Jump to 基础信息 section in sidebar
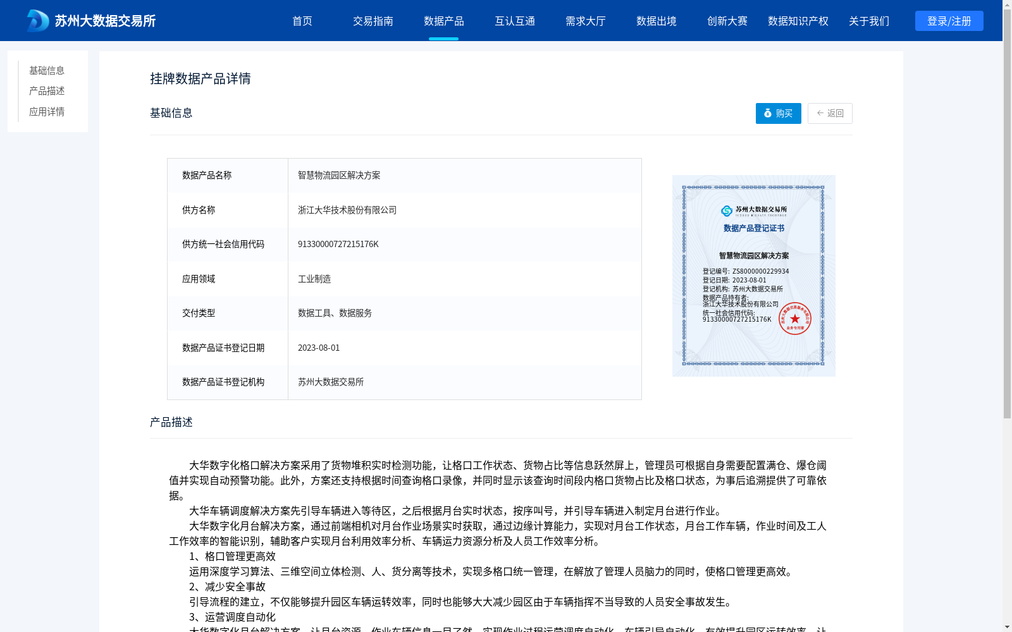Screen dimensions: 1012x632 click(x=47, y=70)
